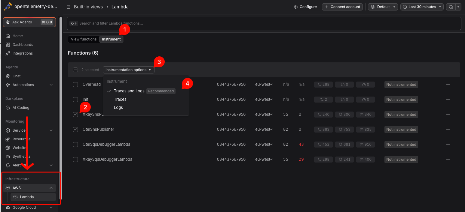Screen dimensions: 465x212
Task: Expand the Automations sidebar chevron
Action: click(x=51, y=85)
